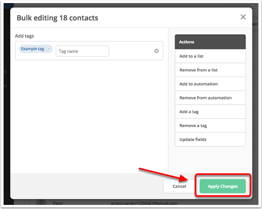Open the Add a tag action
The width and height of the screenshot is (262, 209).
210,112
